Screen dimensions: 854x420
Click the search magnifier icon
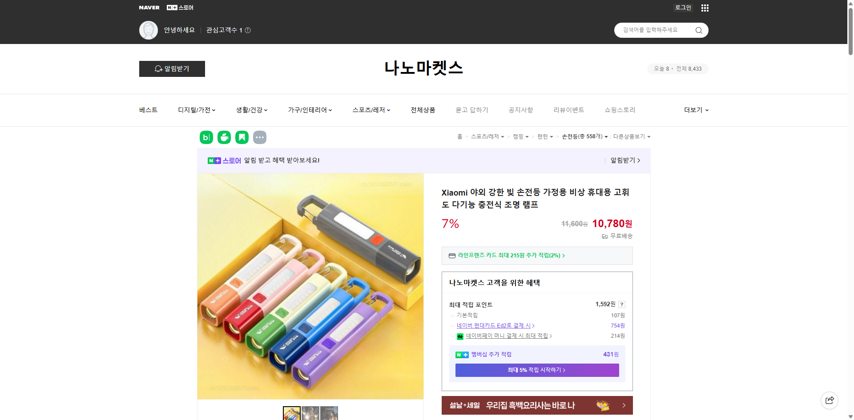click(698, 30)
